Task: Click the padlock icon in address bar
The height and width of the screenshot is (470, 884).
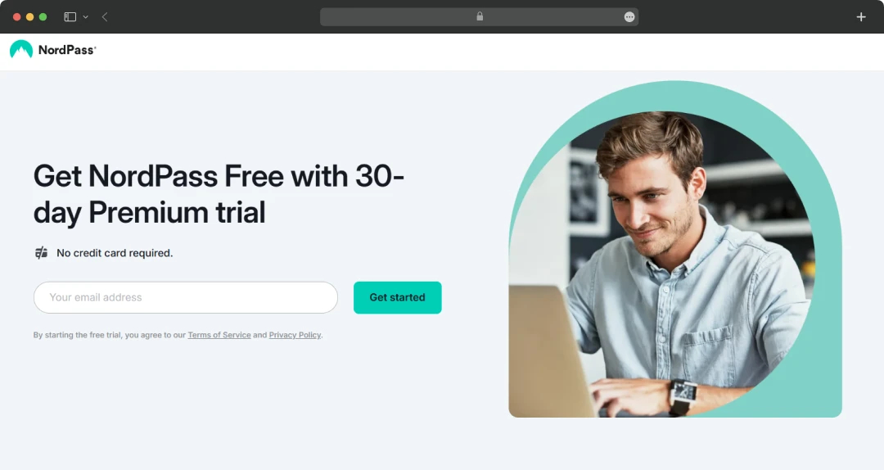Action: point(480,16)
